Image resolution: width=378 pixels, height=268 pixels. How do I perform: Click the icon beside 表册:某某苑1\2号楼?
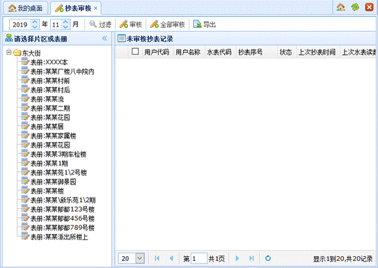25,172
